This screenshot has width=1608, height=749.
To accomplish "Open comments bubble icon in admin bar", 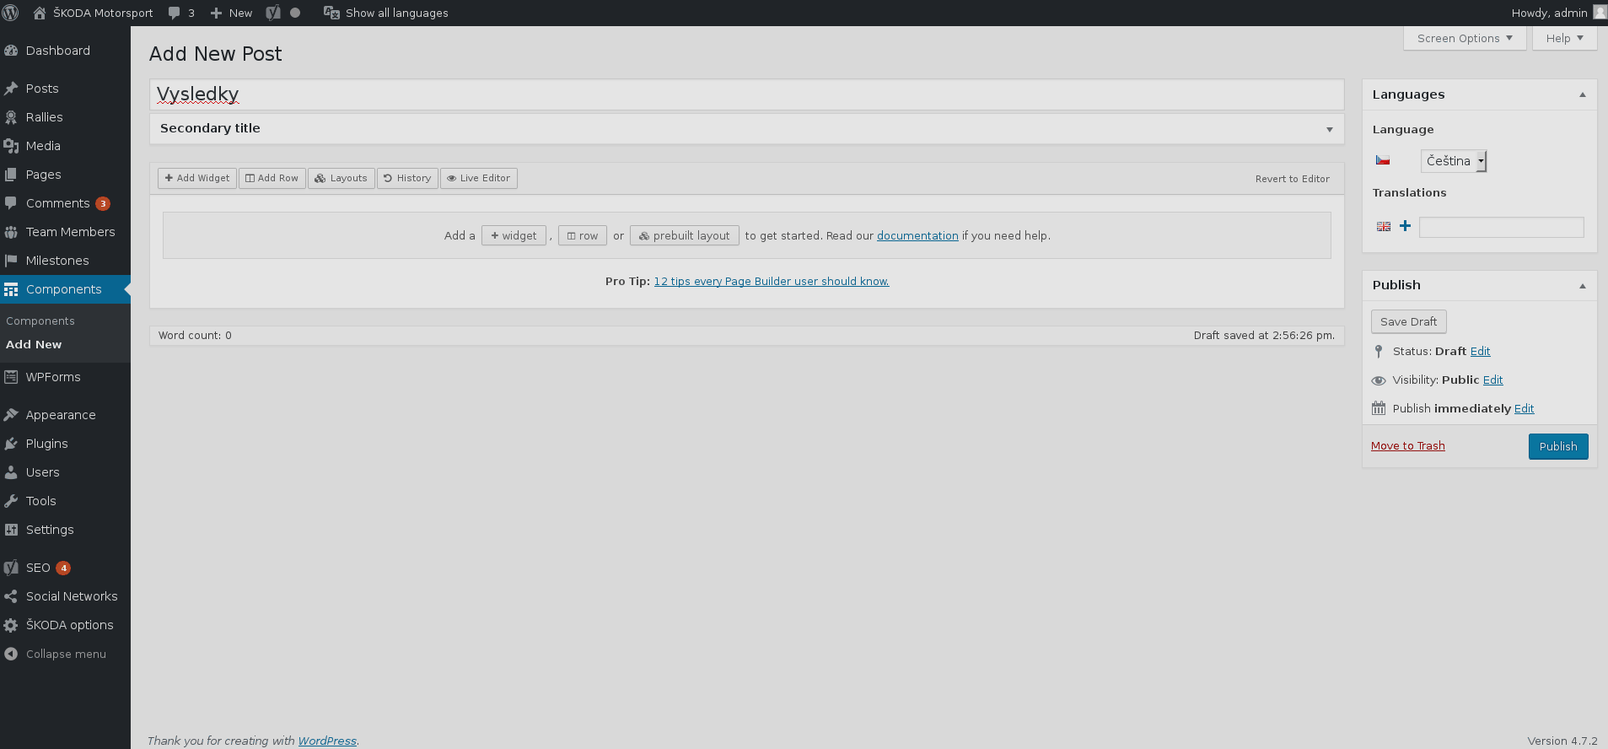I will 174,13.
